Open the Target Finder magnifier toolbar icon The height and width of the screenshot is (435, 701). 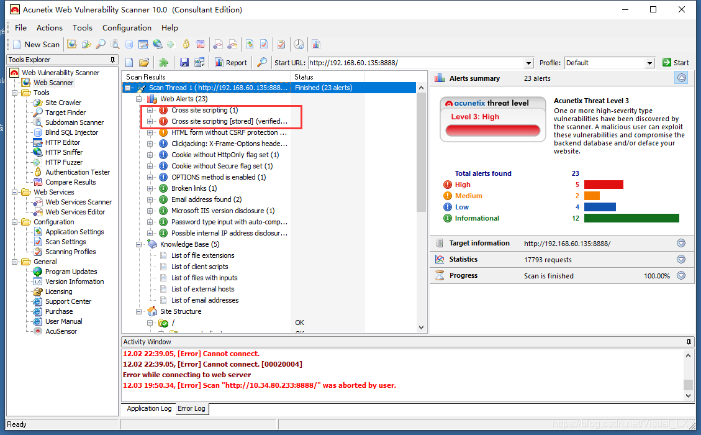(101, 44)
